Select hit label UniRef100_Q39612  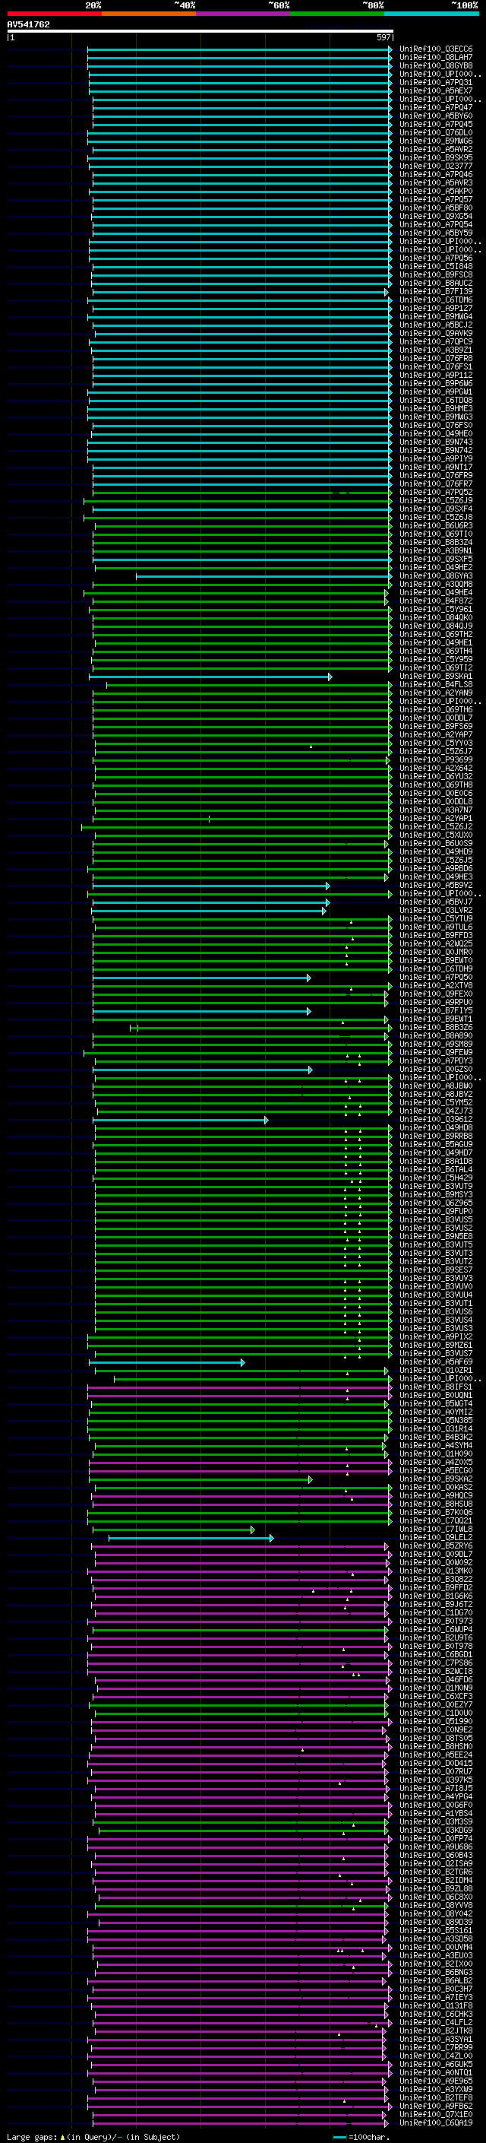click(435, 1120)
